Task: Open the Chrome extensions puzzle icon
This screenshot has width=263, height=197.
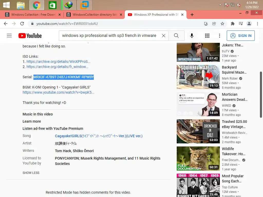Action: pyautogui.click(x=232, y=24)
